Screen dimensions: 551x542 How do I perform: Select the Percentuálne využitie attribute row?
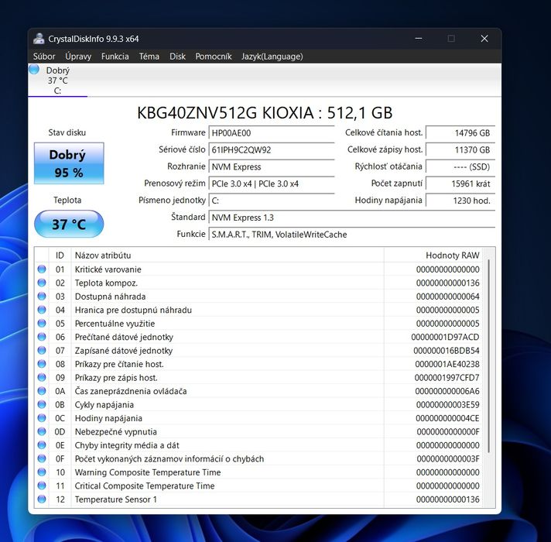pyautogui.click(x=258, y=324)
